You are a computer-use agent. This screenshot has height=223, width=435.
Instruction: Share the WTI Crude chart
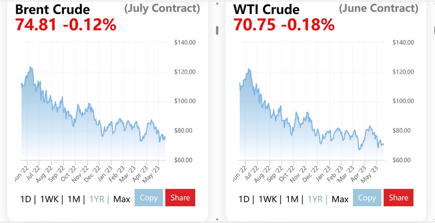(398, 198)
